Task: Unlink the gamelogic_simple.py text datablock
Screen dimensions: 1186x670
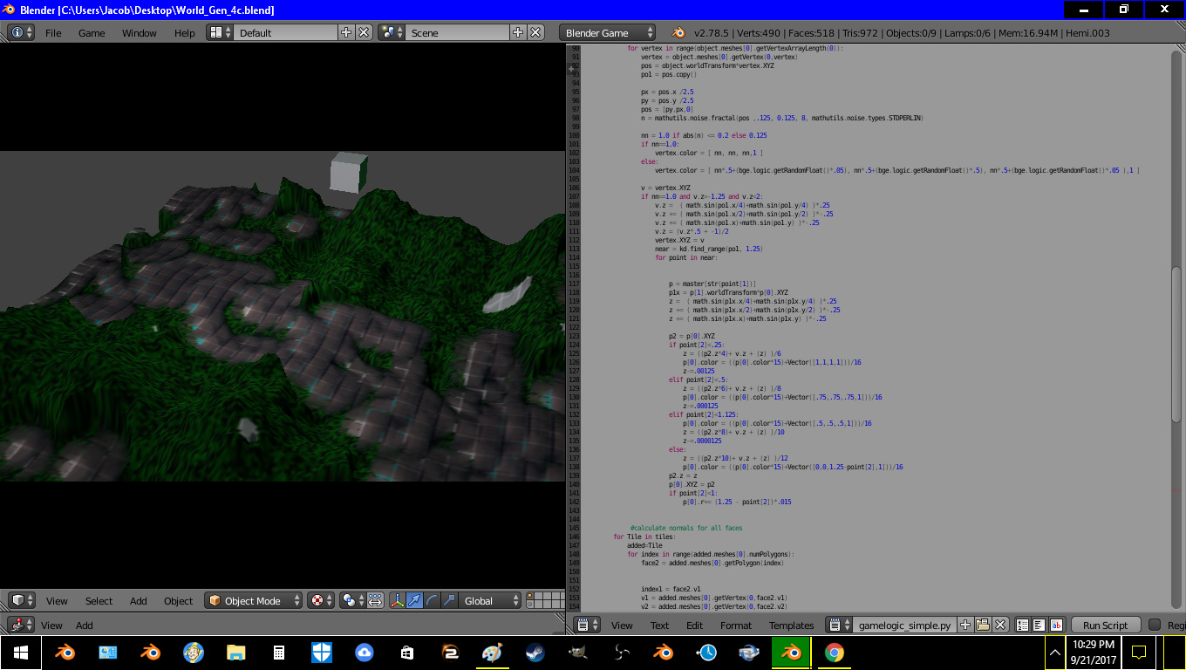Action: click(1000, 625)
